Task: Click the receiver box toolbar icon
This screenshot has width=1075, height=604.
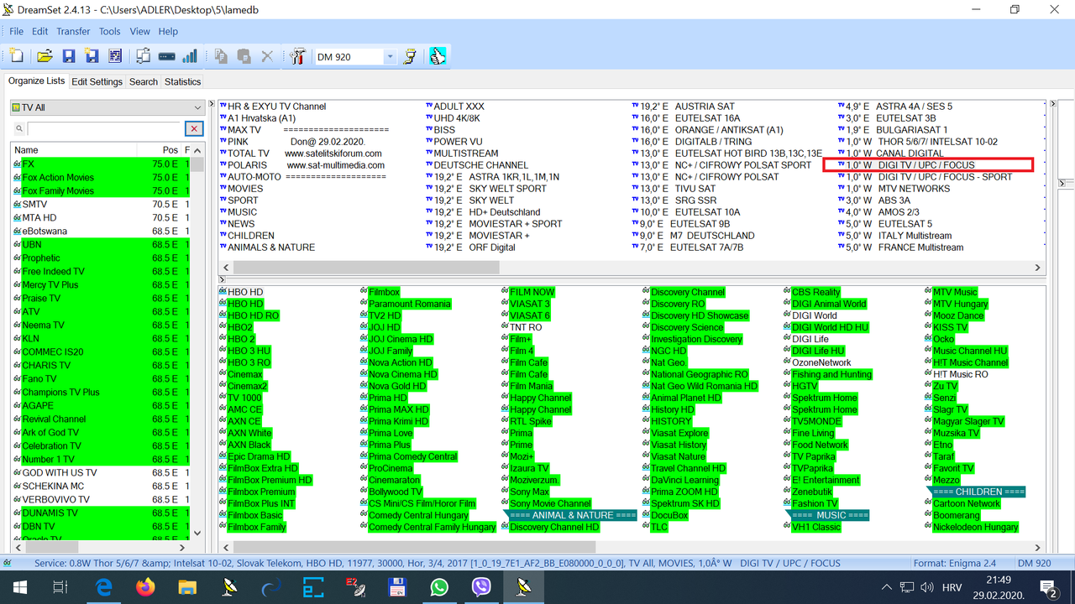Action: 166,56
